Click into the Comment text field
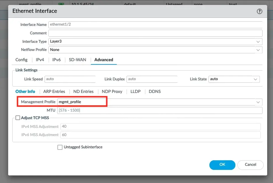This screenshot has width=273, height=183. [155, 33]
